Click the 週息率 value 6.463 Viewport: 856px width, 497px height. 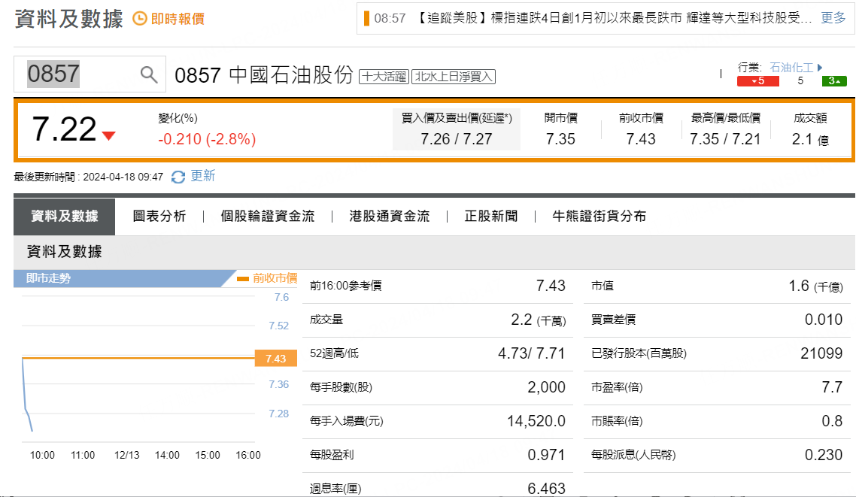coord(546,489)
